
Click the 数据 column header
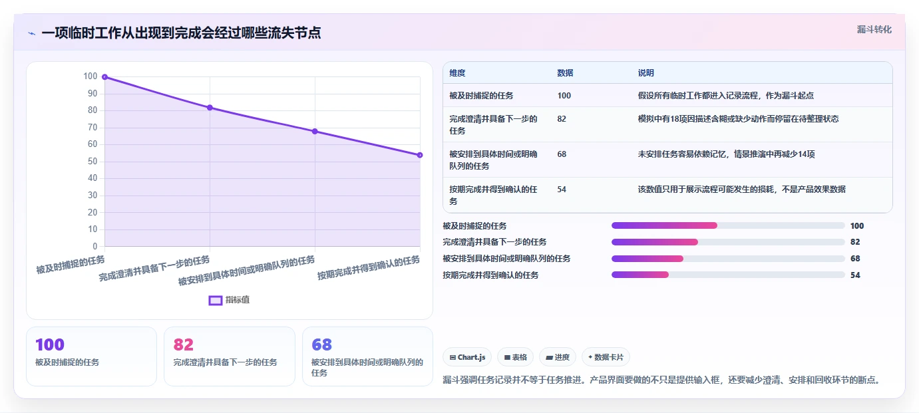[565, 73]
